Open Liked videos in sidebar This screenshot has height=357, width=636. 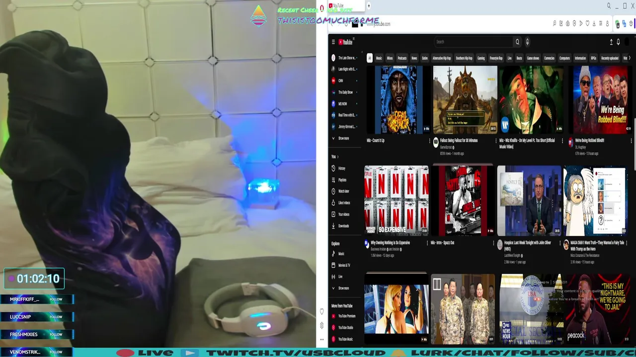[343, 203]
